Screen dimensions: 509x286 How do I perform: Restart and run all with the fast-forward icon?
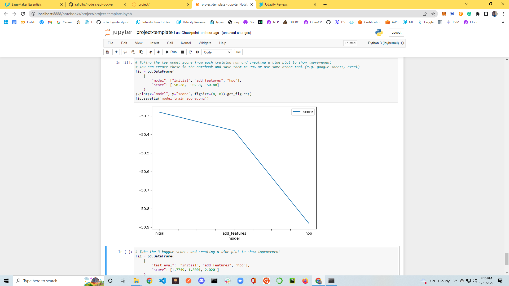coord(198,52)
